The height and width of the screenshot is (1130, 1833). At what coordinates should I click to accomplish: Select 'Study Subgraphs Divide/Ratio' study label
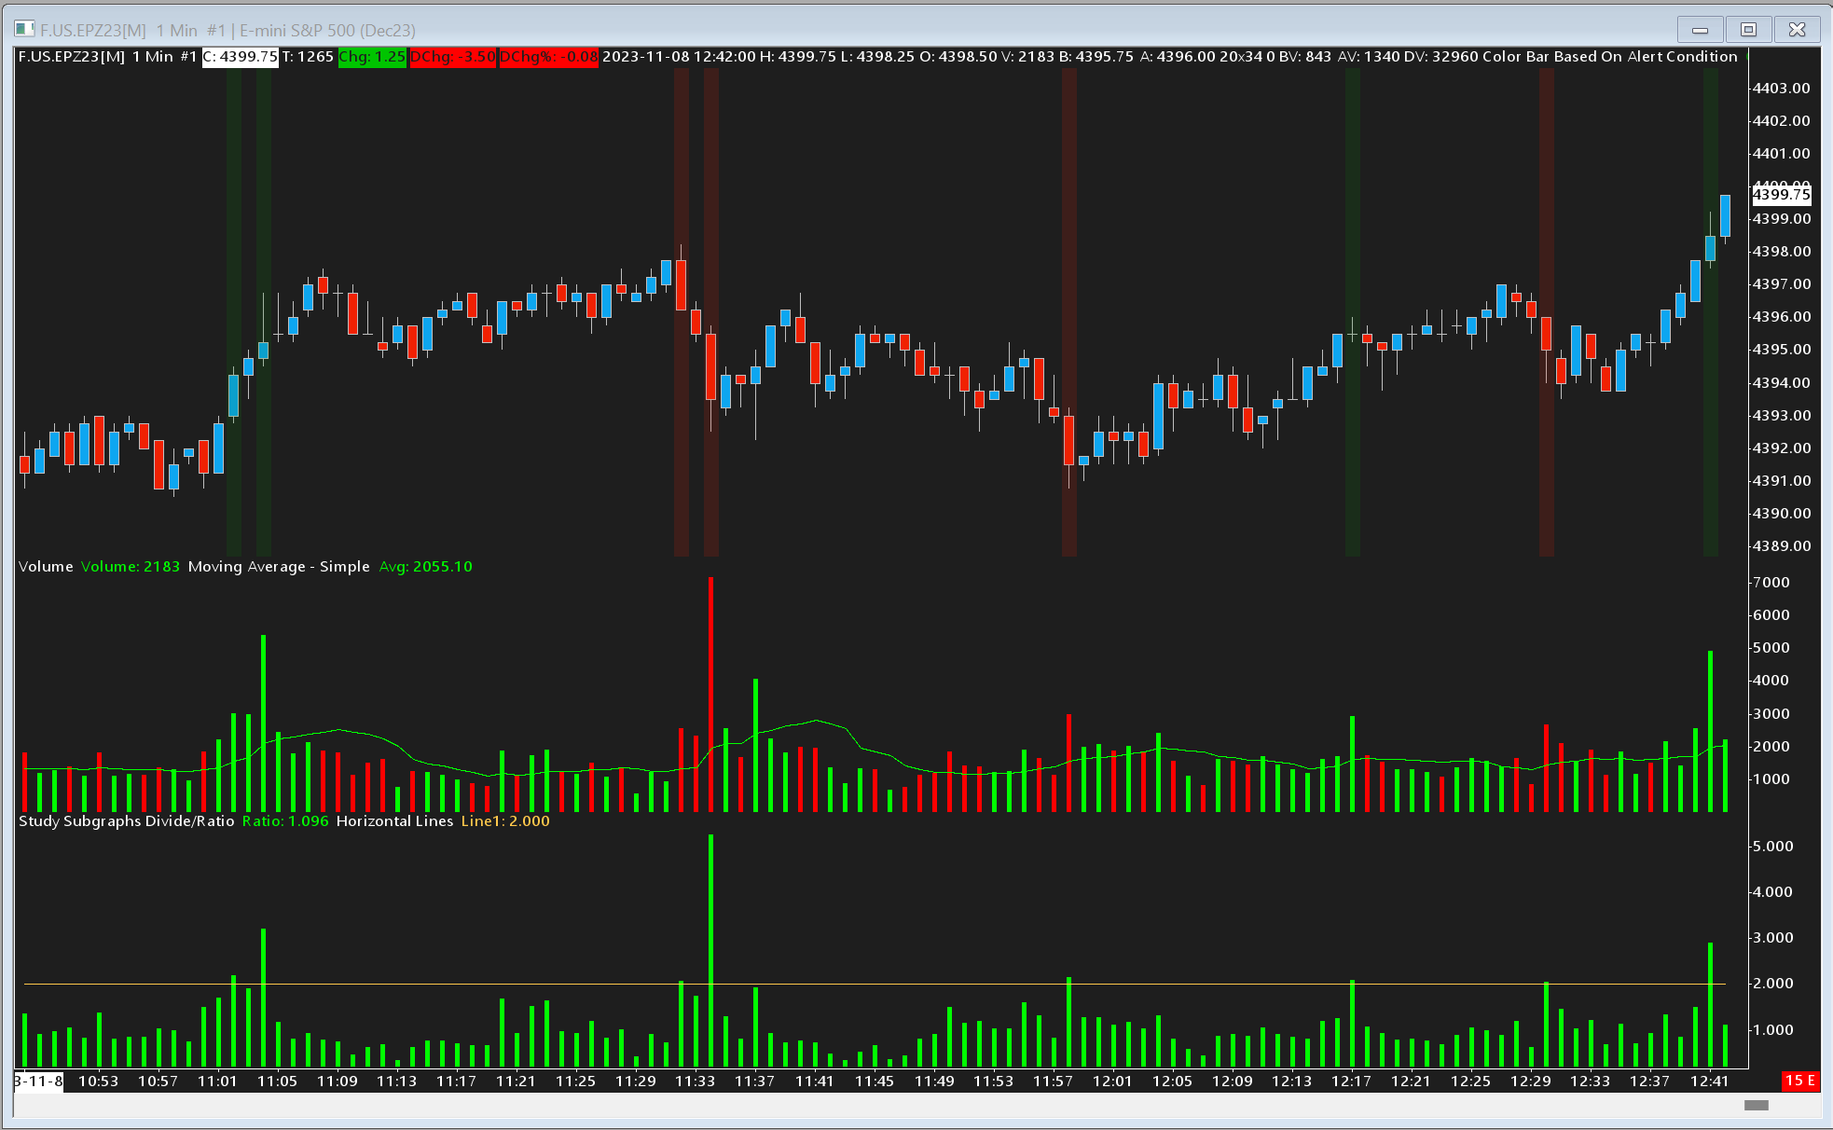[x=126, y=821]
